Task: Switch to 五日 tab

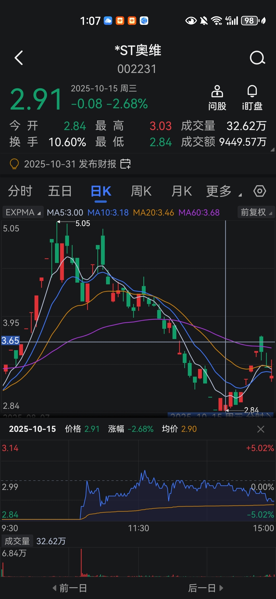Action: [x=60, y=191]
